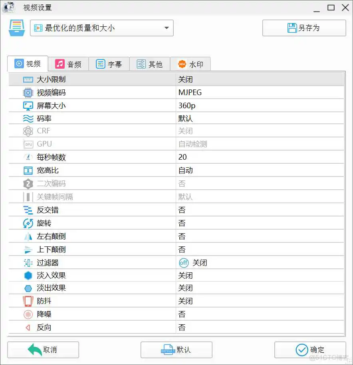Click the preset profile icon at top left
353x365 pixels.
click(x=16, y=28)
